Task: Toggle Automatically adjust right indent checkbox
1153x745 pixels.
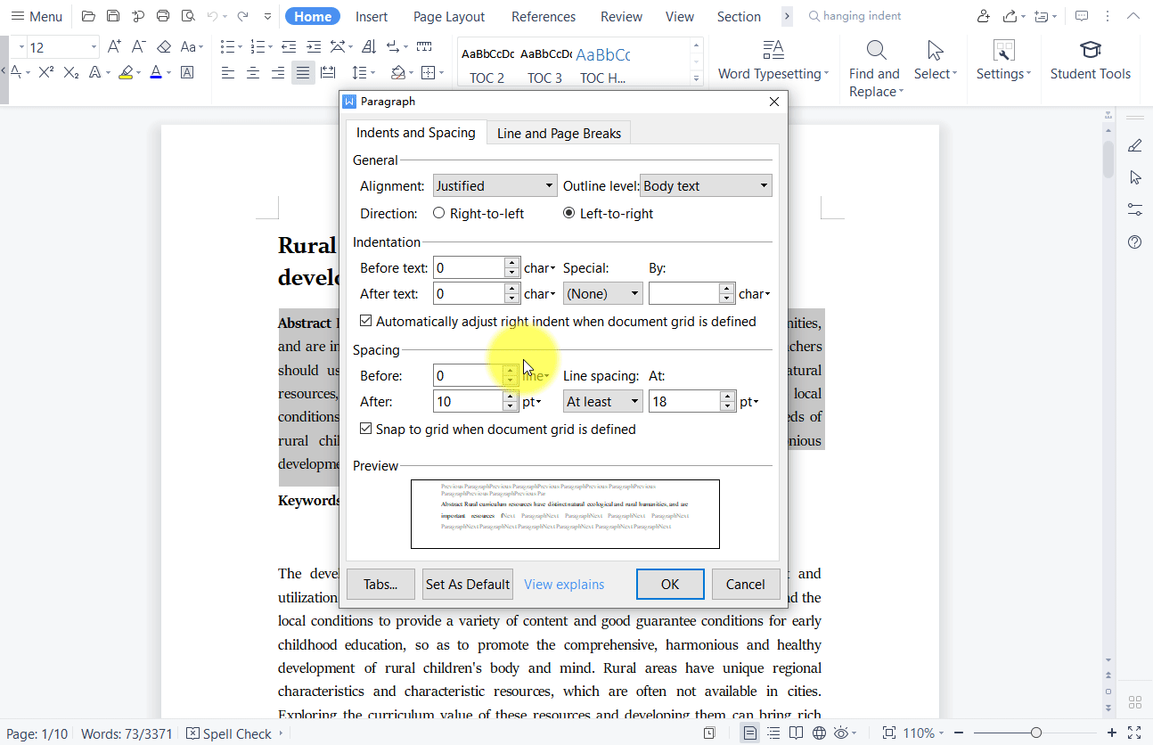Action: 365,321
